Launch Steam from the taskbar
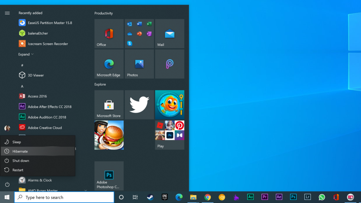 (150, 197)
